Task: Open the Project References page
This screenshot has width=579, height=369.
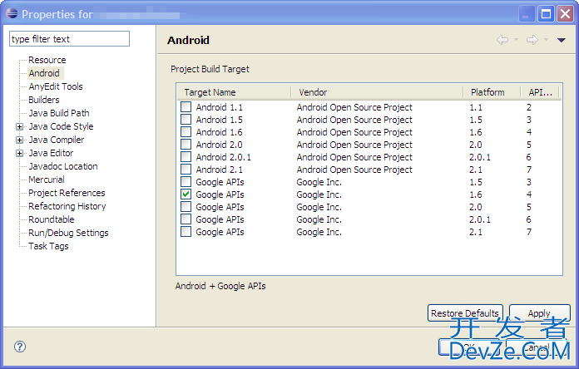Action: click(x=67, y=193)
